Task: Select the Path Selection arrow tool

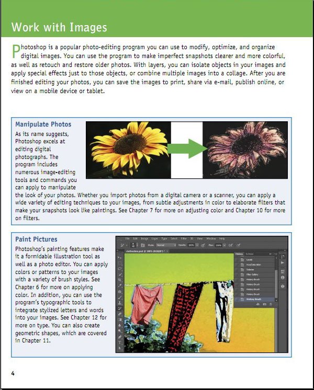Action: [119, 348]
